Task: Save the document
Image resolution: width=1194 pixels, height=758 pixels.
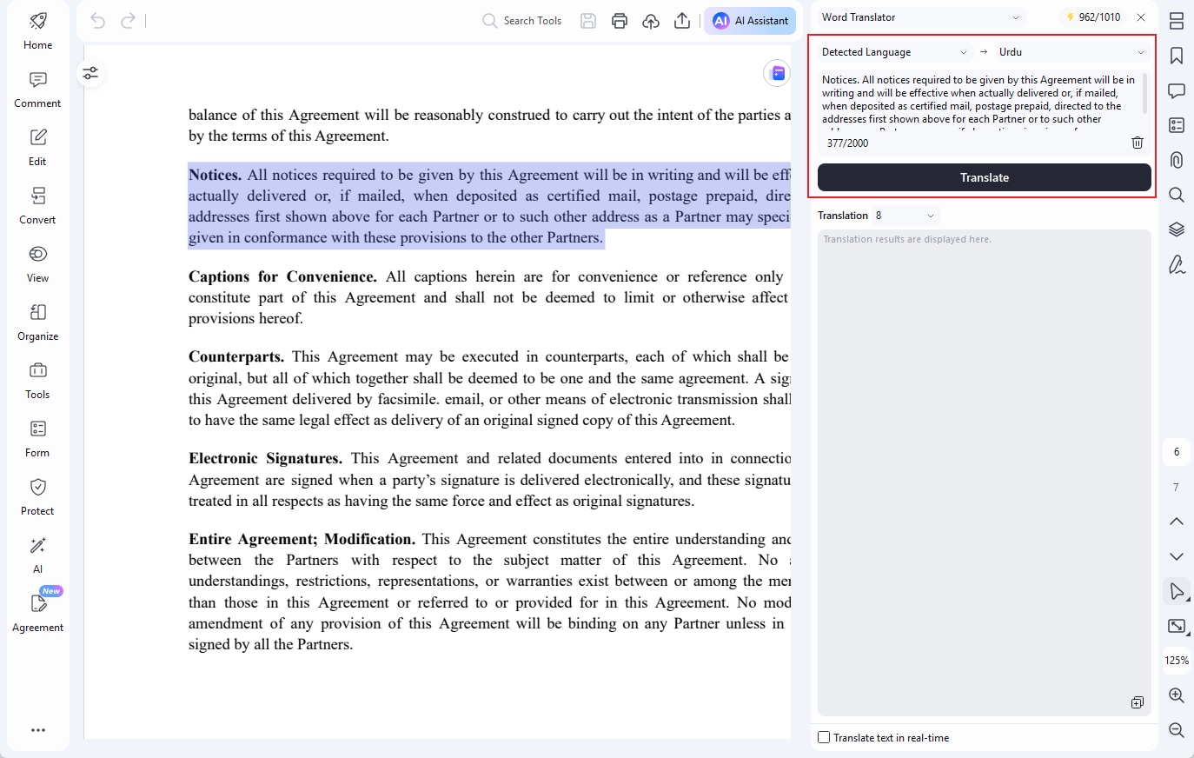Action: click(588, 21)
